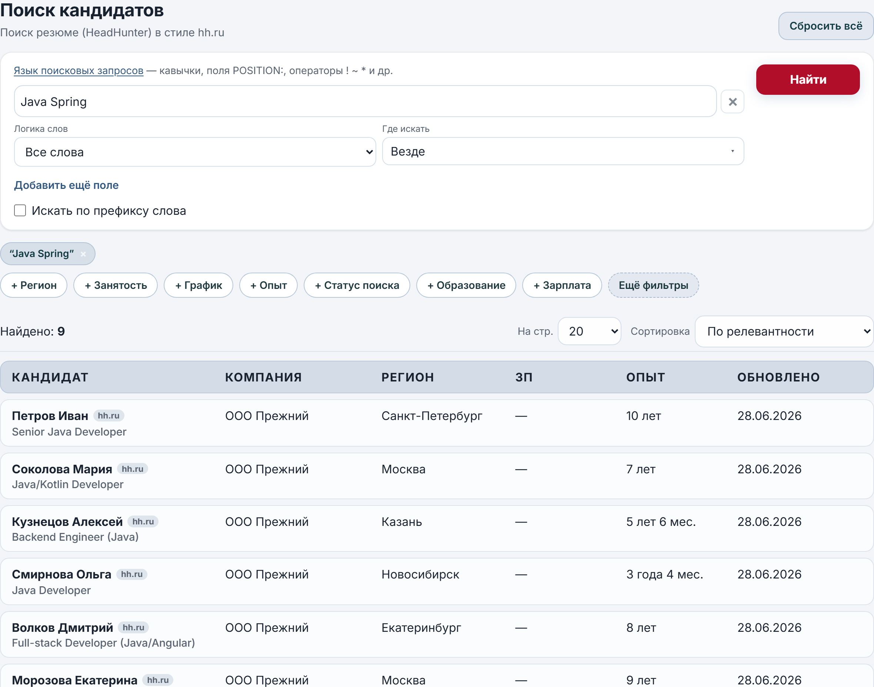Open the Сортировка dropdown
Screen dimensions: 874x687
pos(784,331)
